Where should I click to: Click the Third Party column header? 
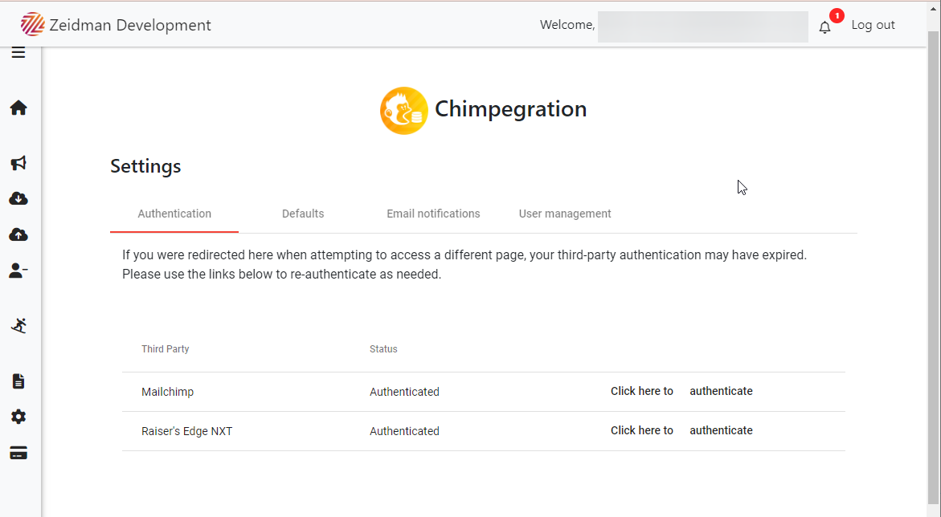pos(165,349)
